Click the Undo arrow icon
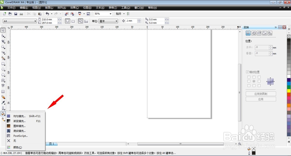 (x=47, y=14)
